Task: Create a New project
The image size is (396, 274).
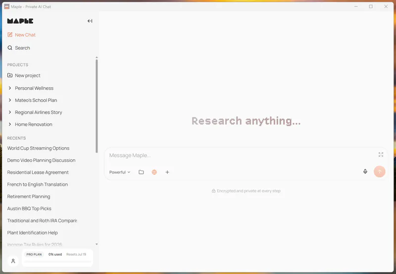Action: pyautogui.click(x=28, y=76)
